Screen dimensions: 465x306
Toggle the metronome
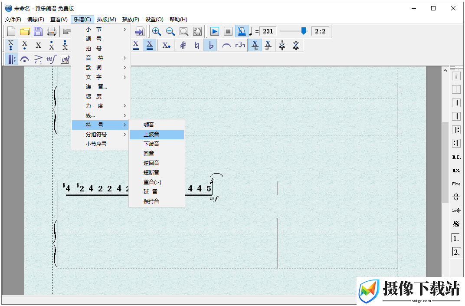(x=242, y=31)
